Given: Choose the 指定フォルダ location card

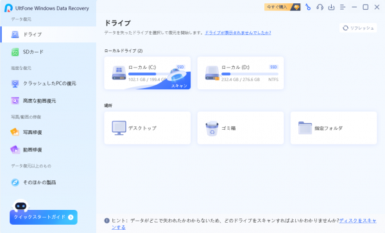Looking at the screenshot, I should (334, 128).
